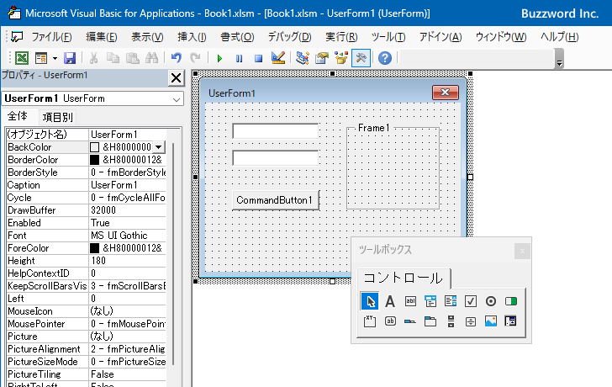612x387 pixels.
Task: Open the ツール(T) menu
Action: (388, 37)
